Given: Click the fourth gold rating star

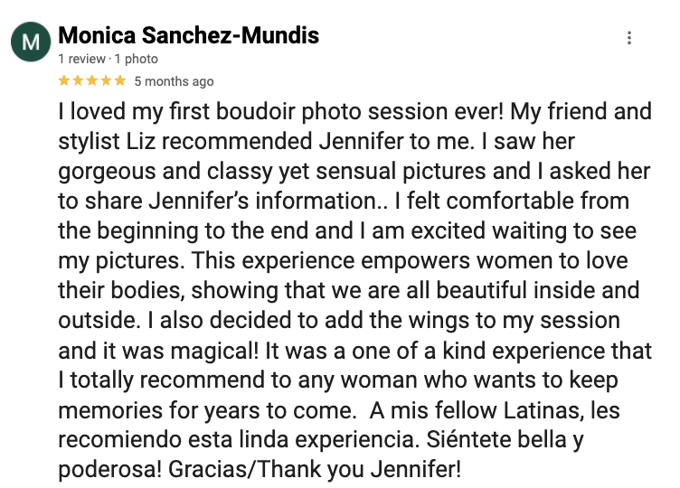Looking at the screenshot, I should (x=106, y=80).
